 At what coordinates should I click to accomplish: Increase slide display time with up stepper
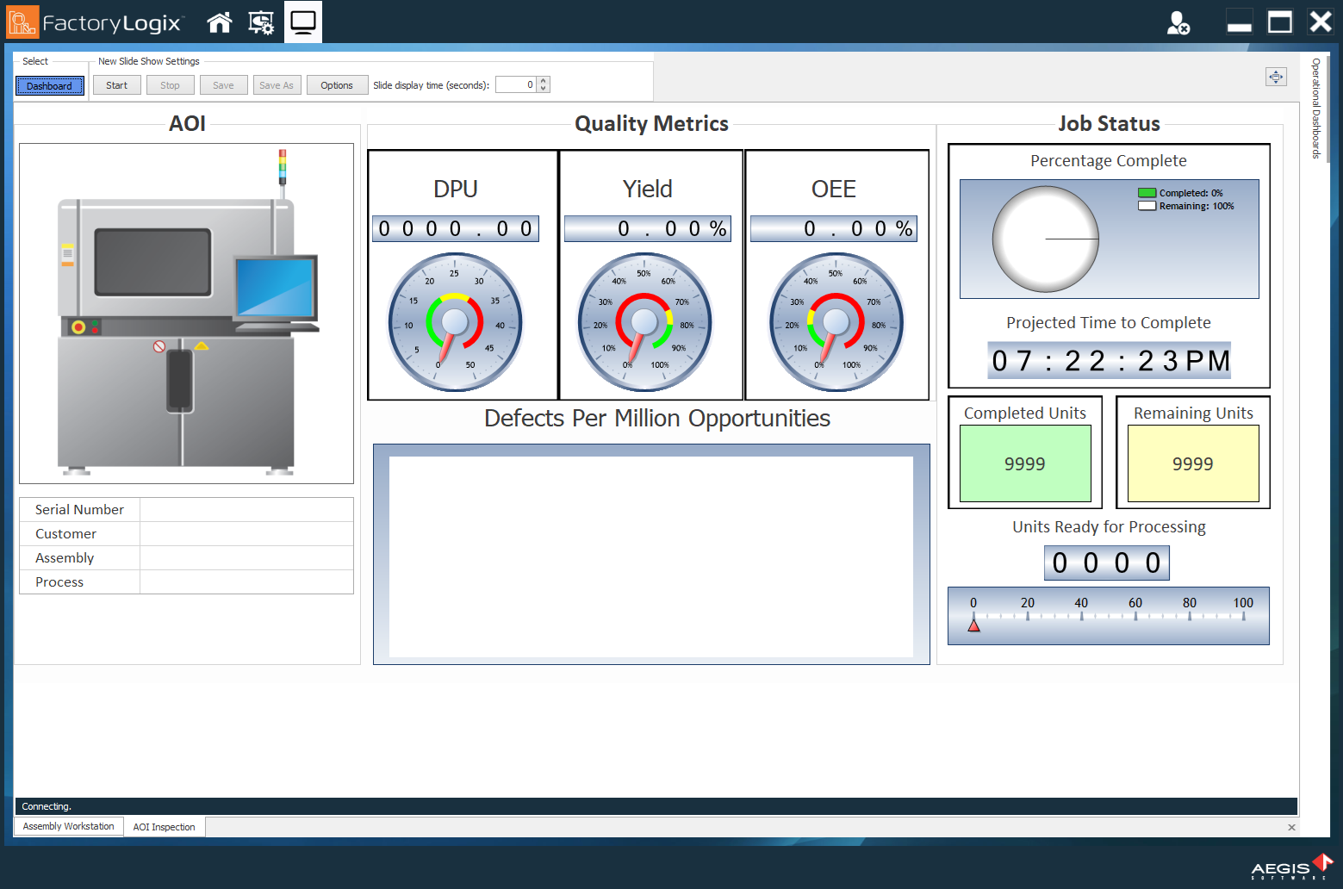pos(543,80)
